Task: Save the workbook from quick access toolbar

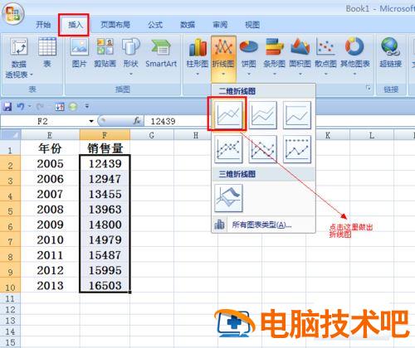Action: pos(7,106)
